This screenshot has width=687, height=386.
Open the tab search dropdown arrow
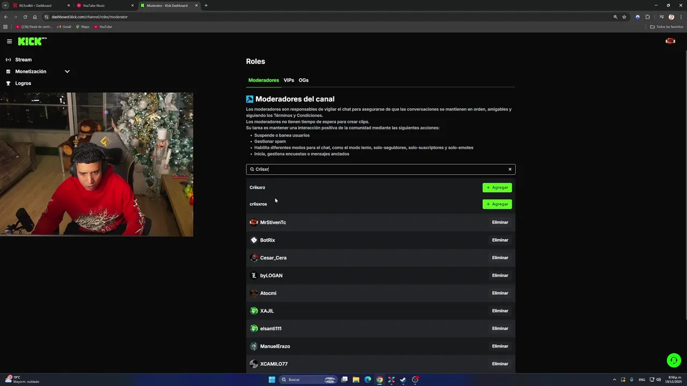[5, 5]
